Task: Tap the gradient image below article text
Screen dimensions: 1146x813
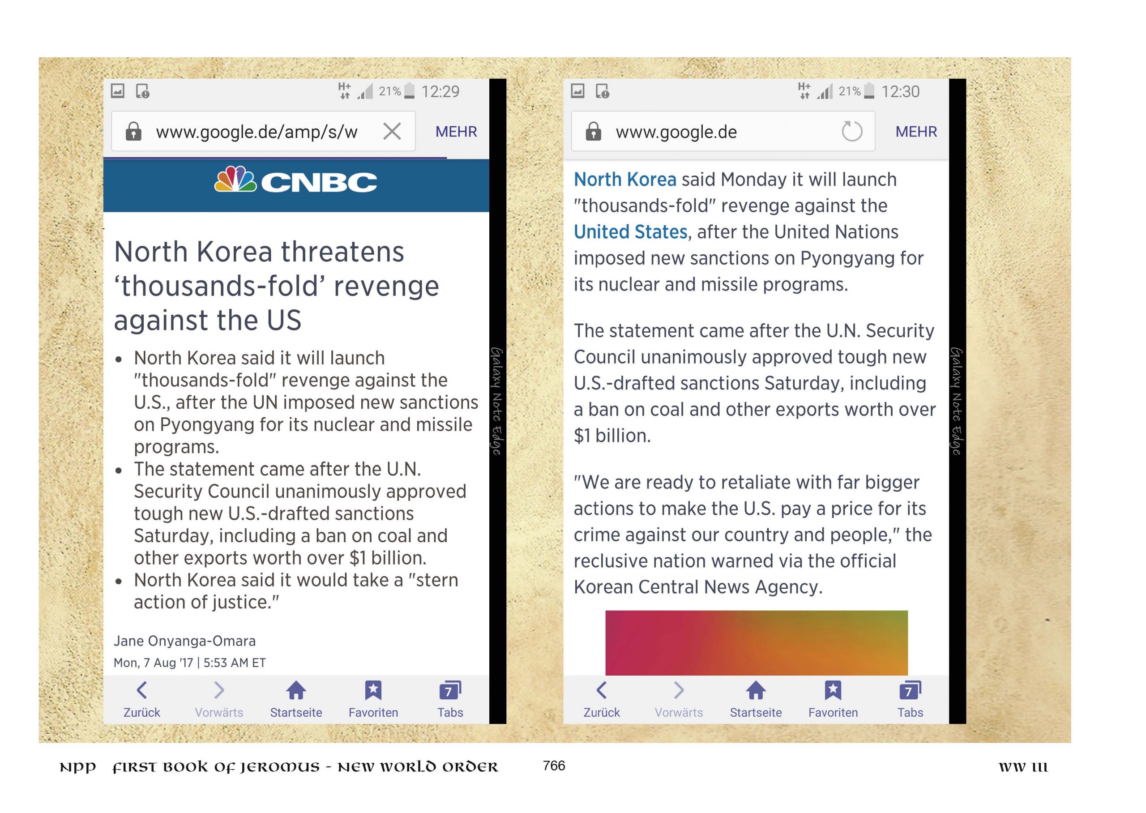Action: click(756, 643)
